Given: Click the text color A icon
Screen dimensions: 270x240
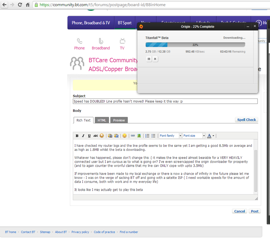Looking at the screenshot, I should [x=209, y=136].
